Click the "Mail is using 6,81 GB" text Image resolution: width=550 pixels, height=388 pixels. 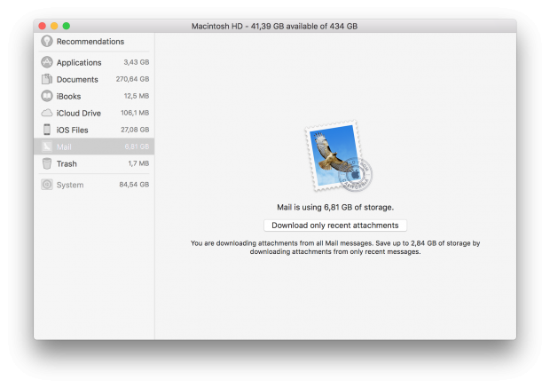tap(335, 207)
